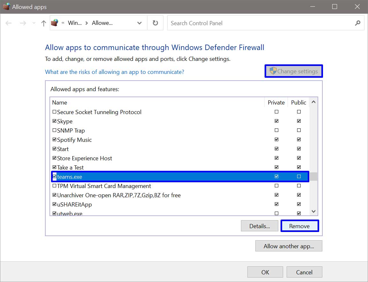This screenshot has width=368, height=282.
Task: Remove the selected teams.exe entry
Action: click(300, 226)
